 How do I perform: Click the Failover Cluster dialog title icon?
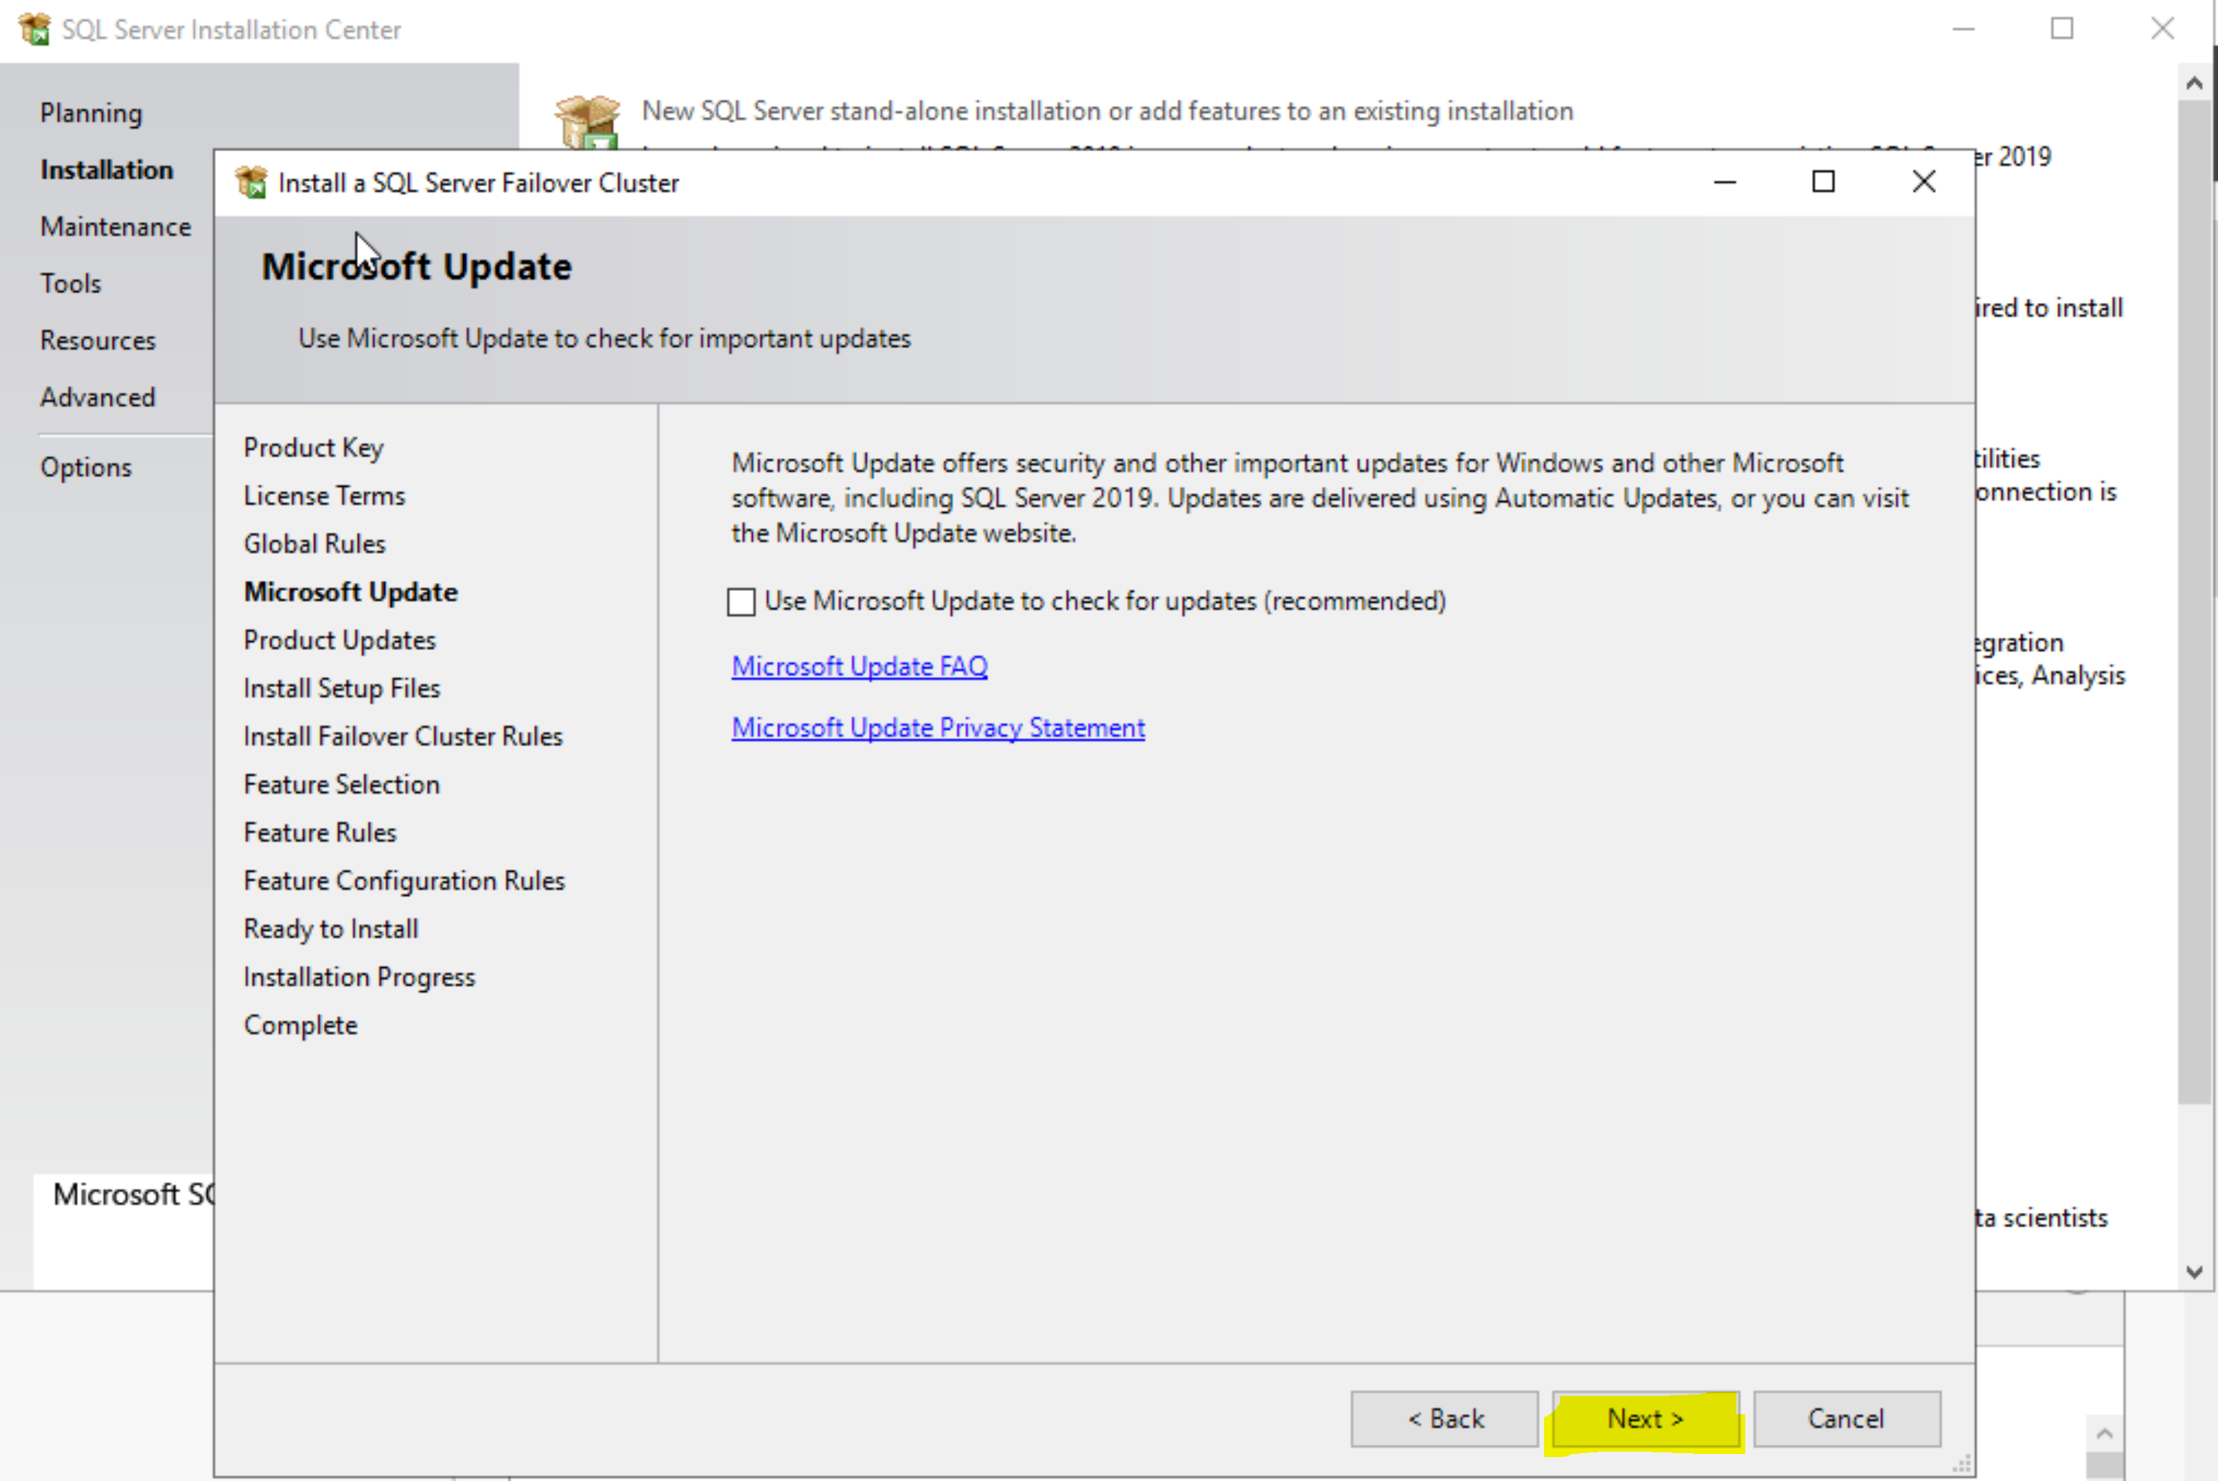(251, 182)
